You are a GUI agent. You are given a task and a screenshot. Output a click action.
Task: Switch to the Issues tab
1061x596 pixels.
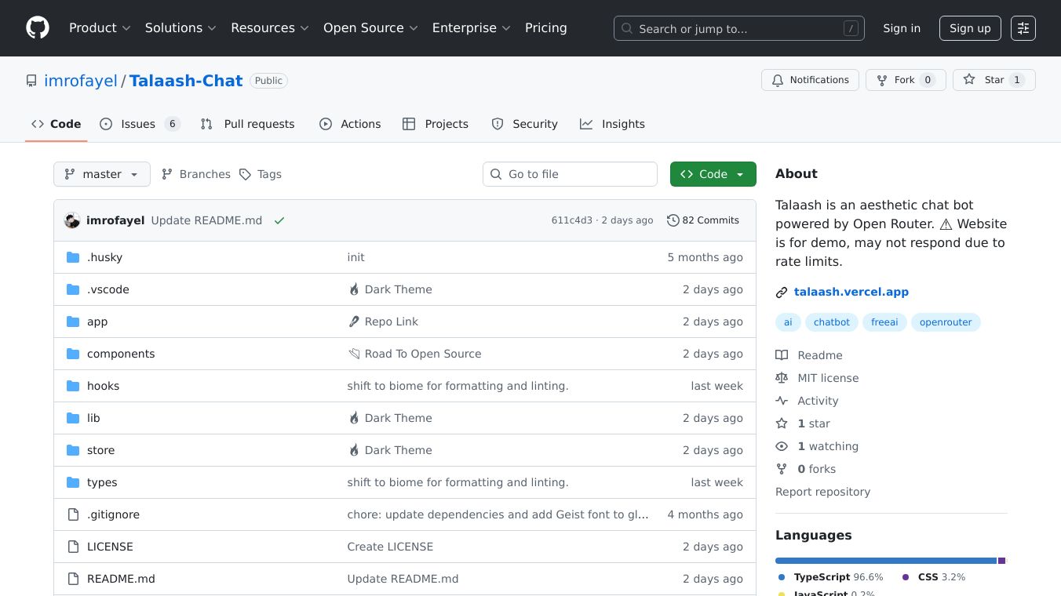pos(139,124)
